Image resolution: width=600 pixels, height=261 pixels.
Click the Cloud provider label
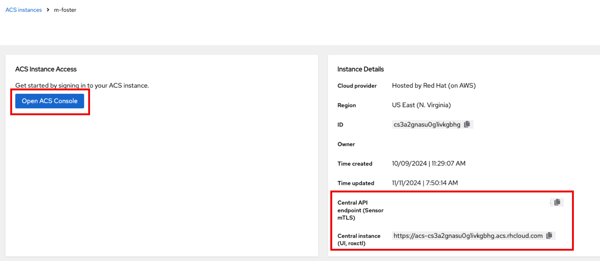tap(357, 86)
